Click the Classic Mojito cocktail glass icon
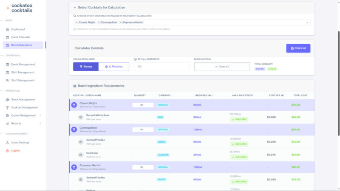 [74, 105]
